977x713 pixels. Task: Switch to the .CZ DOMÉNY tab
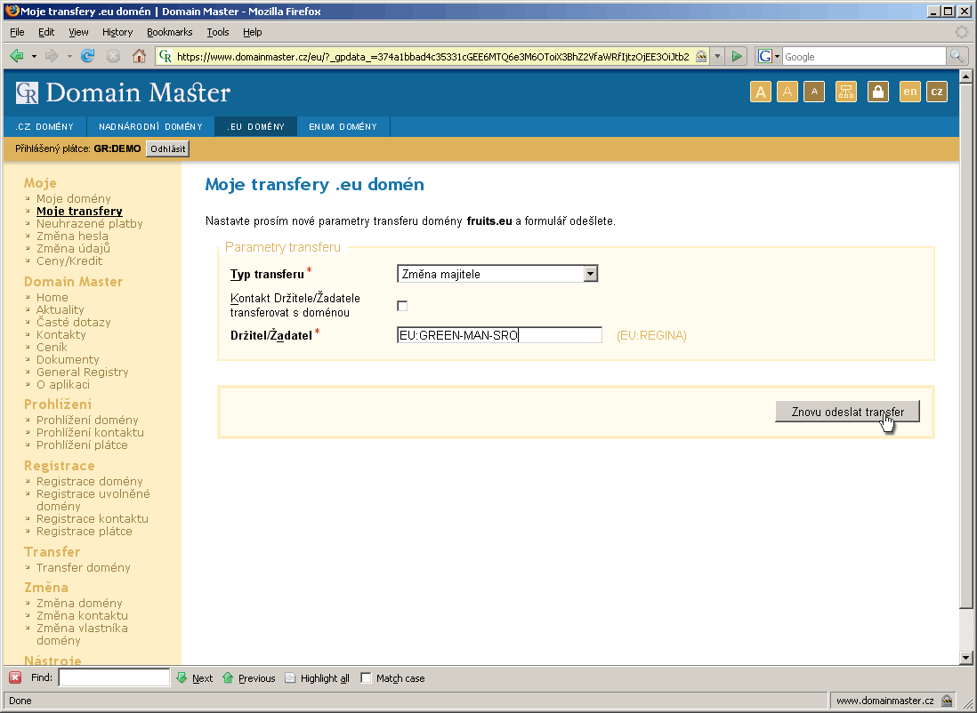(44, 126)
